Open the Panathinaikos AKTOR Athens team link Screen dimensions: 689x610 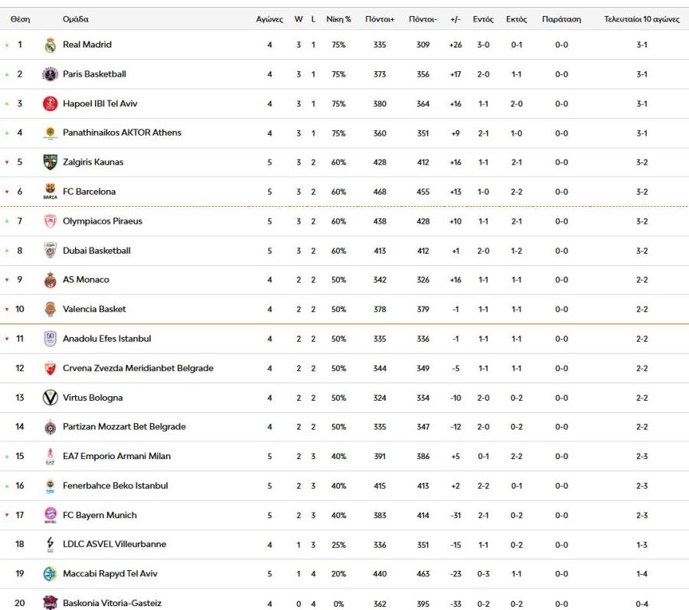122,133
